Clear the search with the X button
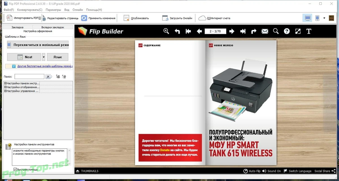The image size is (339, 181). click(x=49, y=77)
